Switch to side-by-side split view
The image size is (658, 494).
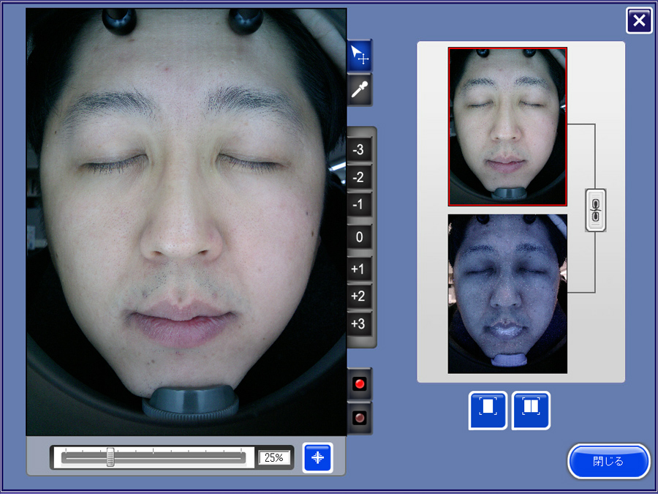531,411
